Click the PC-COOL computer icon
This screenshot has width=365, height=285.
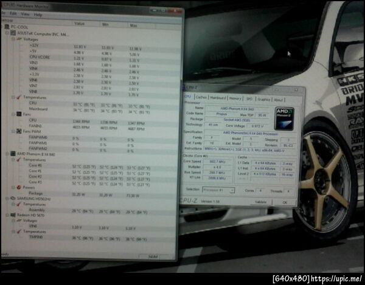7,27
